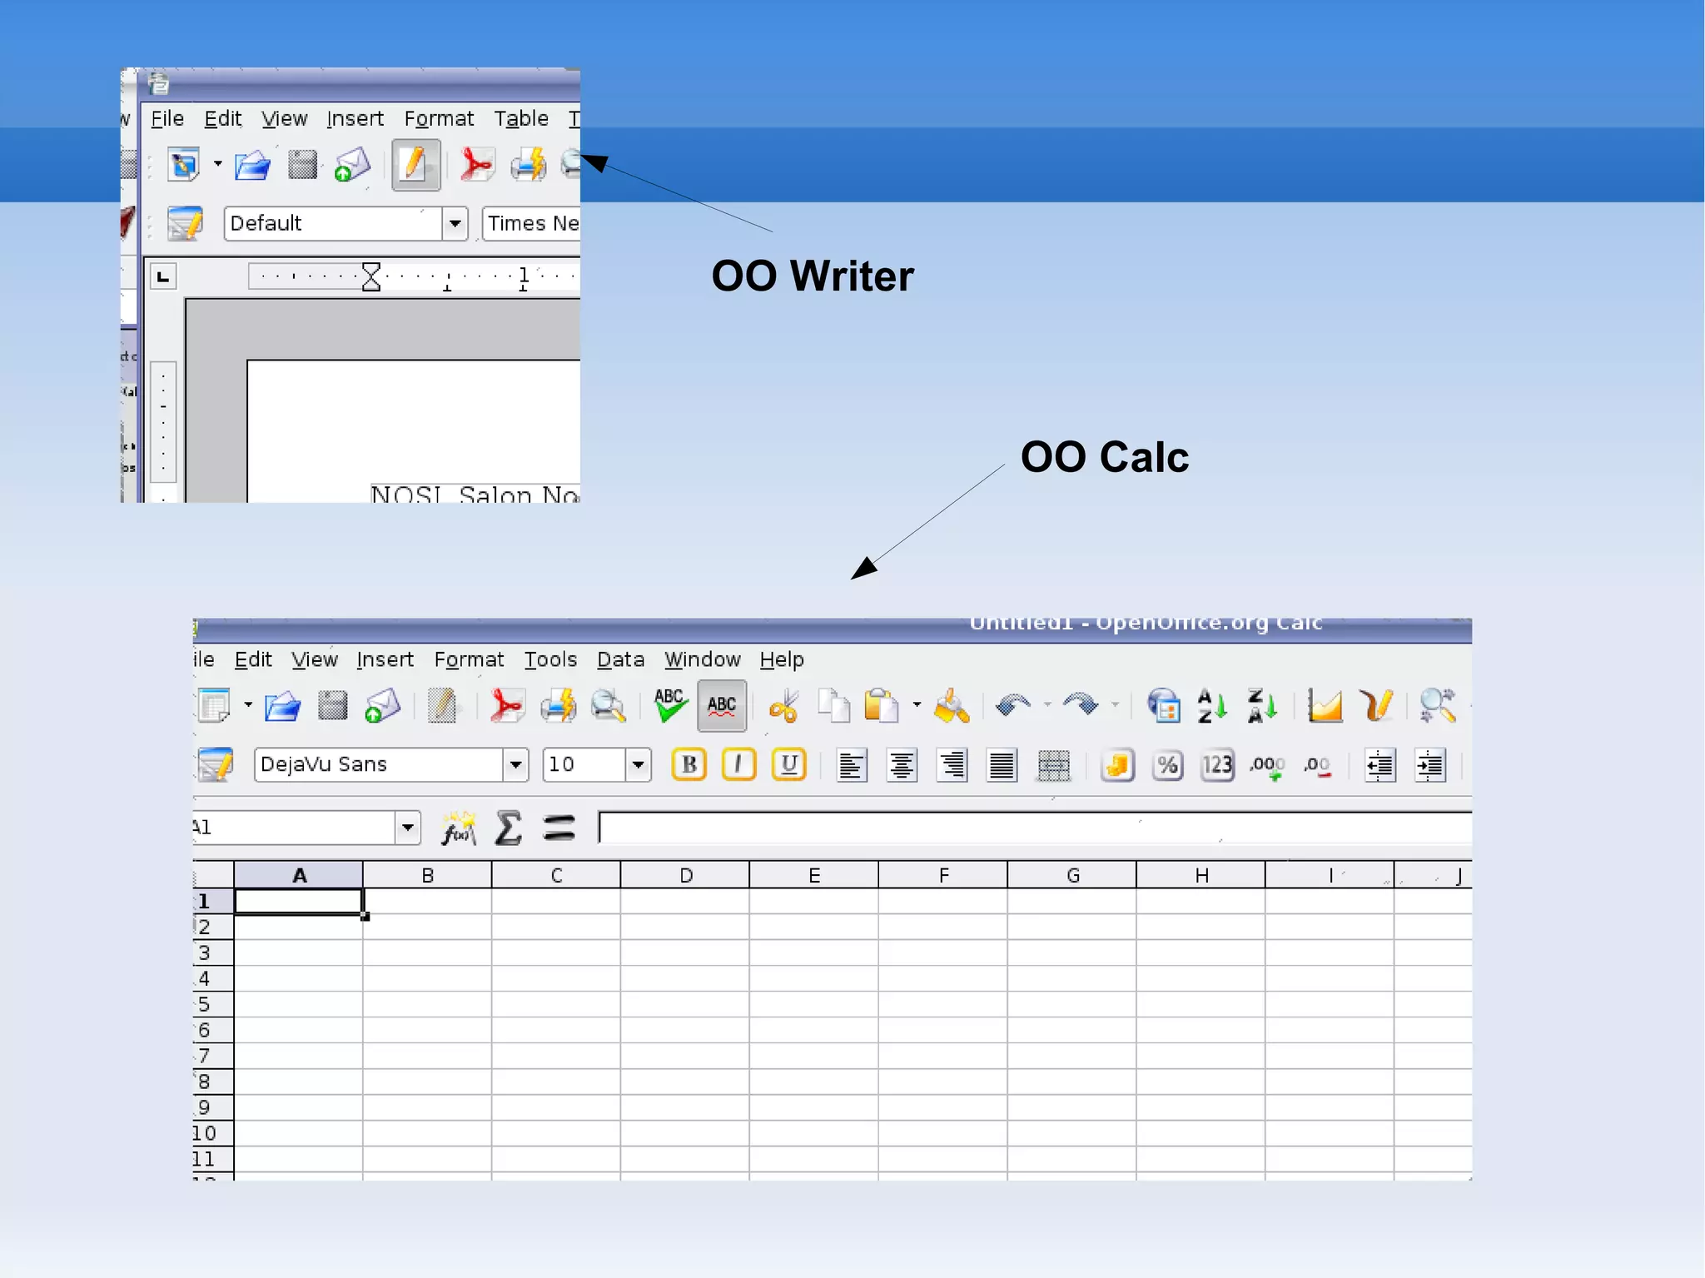Open the Data menu in Calc

(620, 659)
